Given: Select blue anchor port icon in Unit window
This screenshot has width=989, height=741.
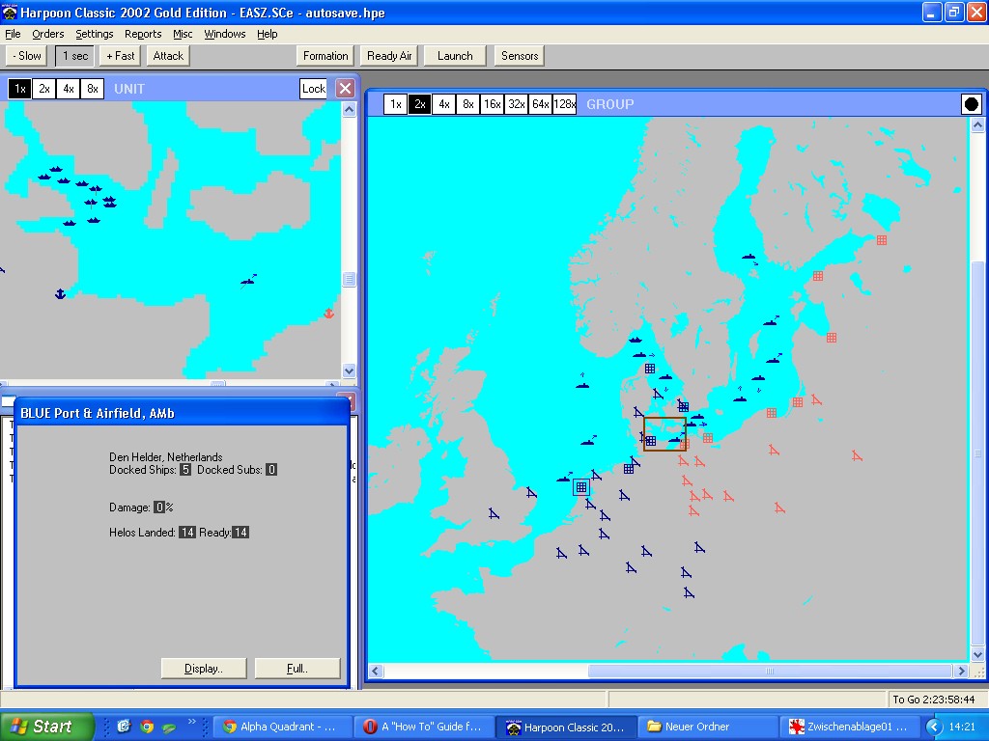Looking at the screenshot, I should pos(61,293).
